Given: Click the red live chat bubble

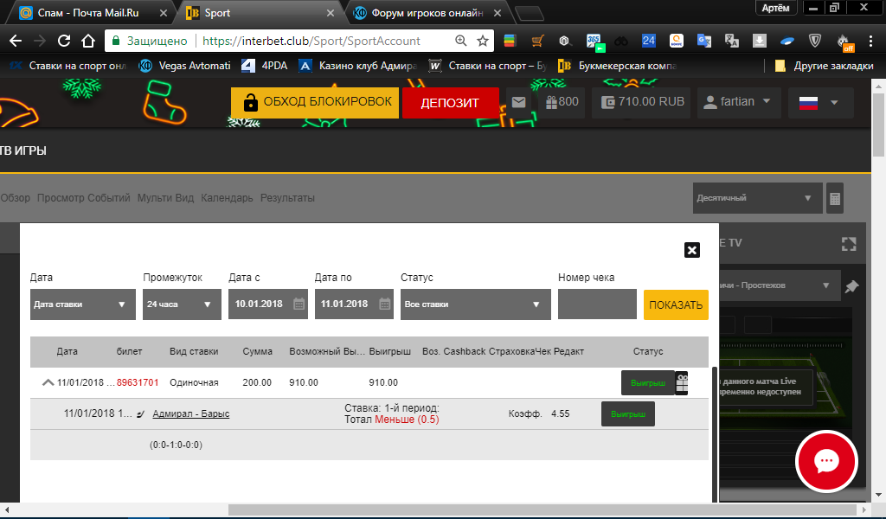Looking at the screenshot, I should click(826, 460).
